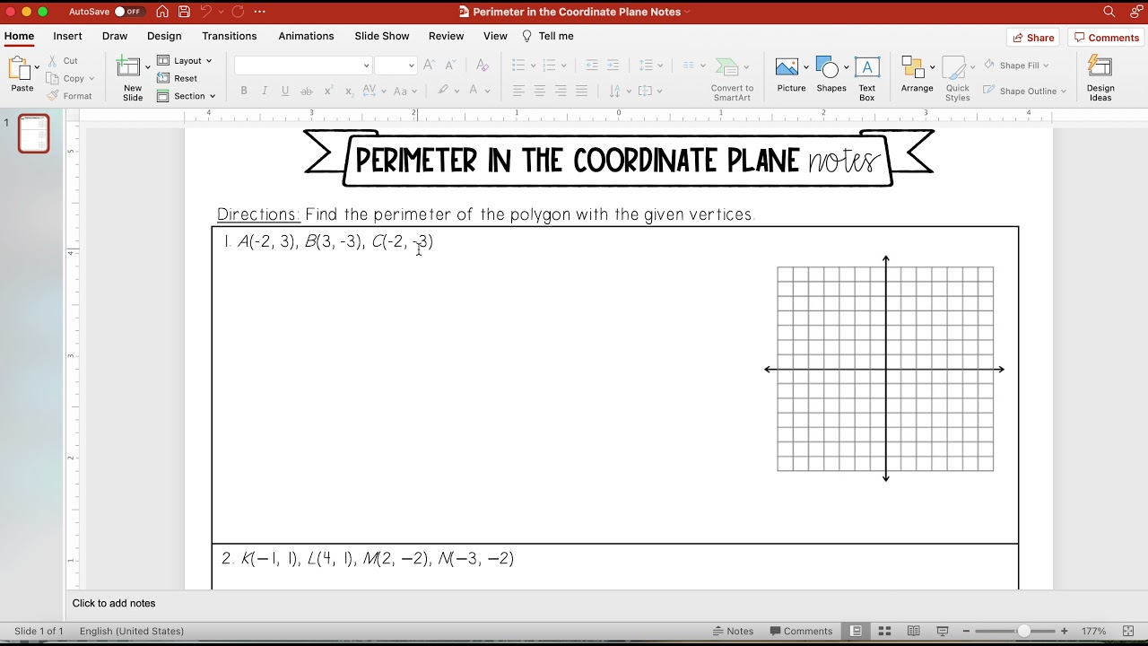Click the Tell me search box
Screen dimensions: 1148x646
[548, 36]
